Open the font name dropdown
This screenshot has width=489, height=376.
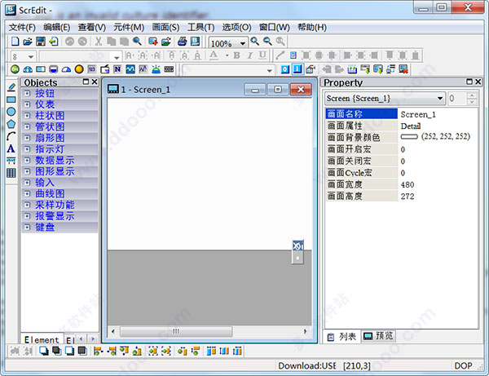click(x=117, y=57)
